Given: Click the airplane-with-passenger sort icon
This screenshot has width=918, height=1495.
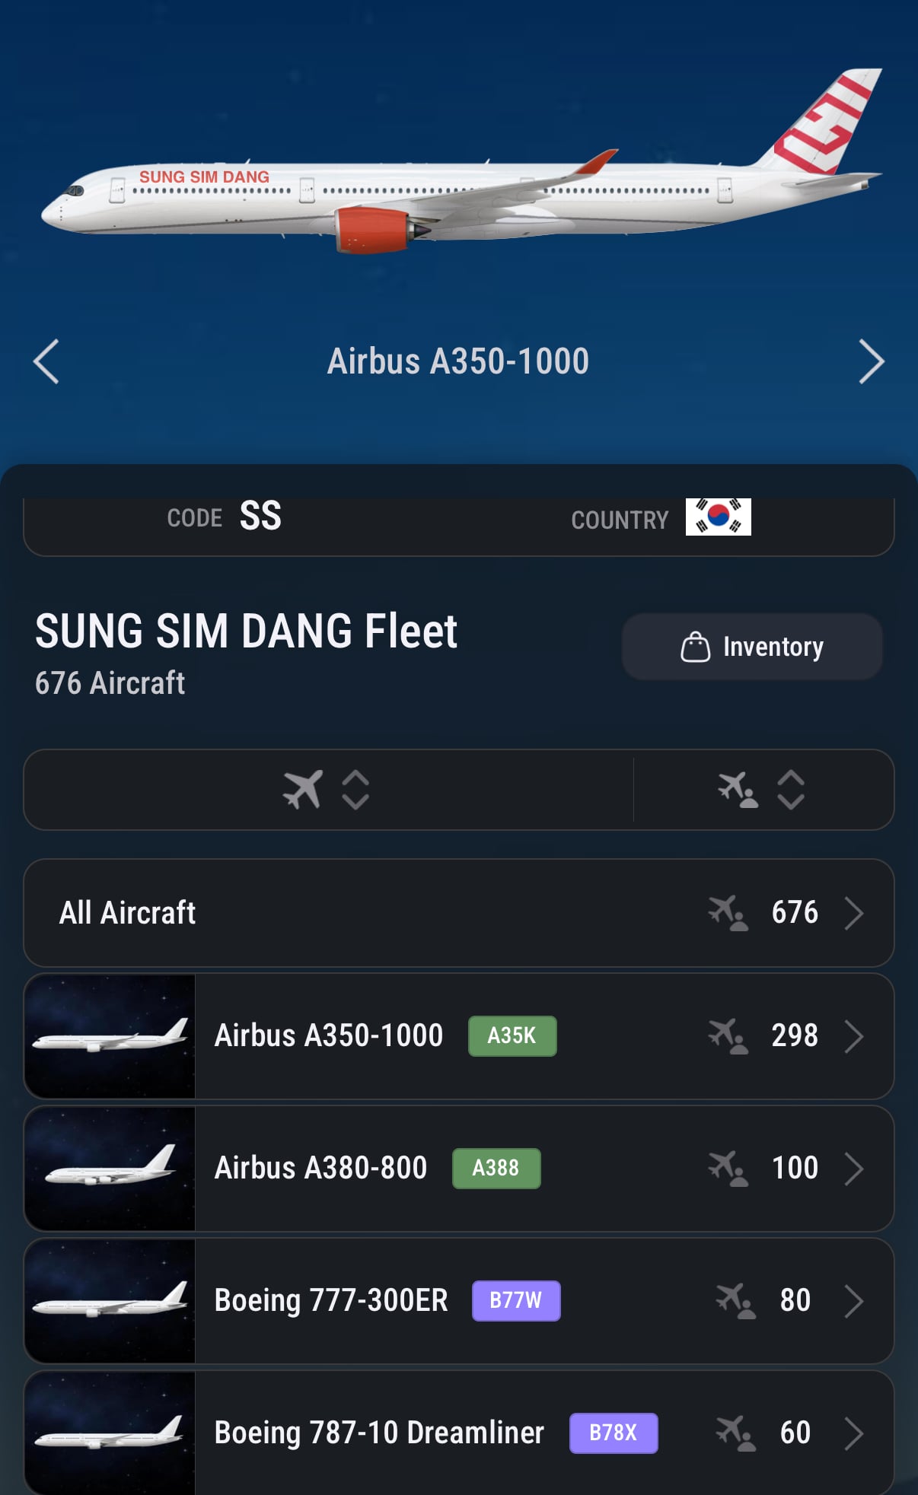Looking at the screenshot, I should [738, 789].
